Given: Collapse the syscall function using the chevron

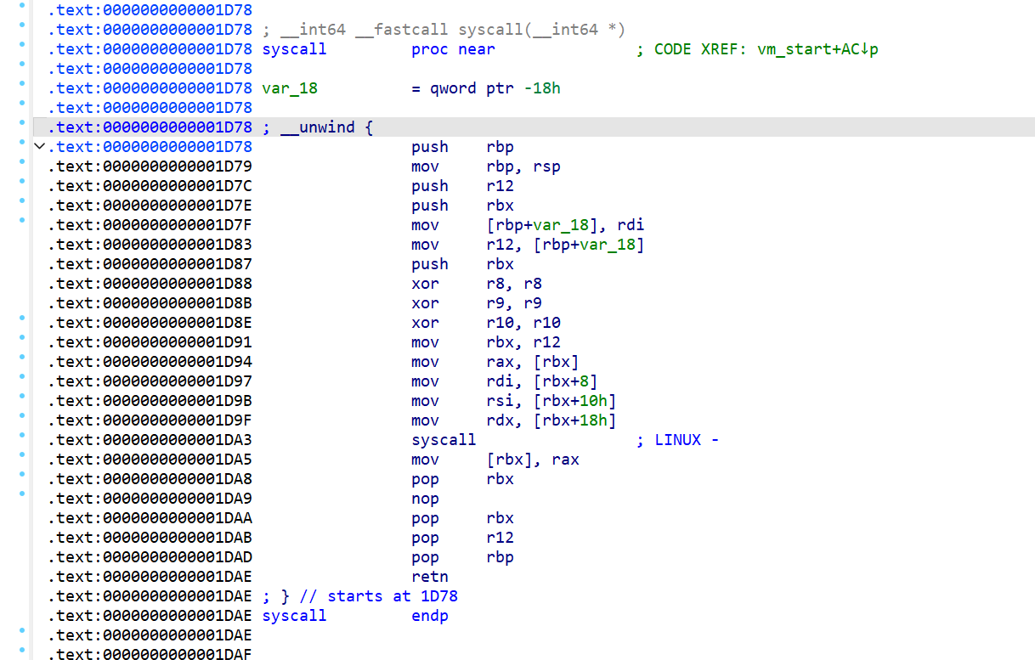Looking at the screenshot, I should click(38, 147).
